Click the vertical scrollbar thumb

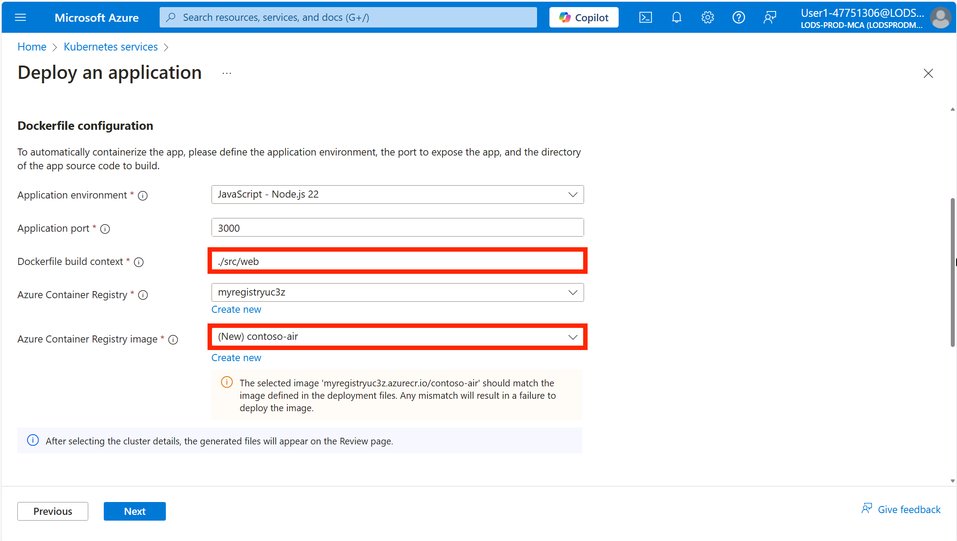pos(952,272)
